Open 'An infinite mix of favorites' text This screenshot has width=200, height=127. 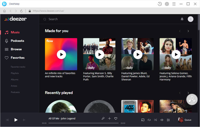[x=60, y=75]
